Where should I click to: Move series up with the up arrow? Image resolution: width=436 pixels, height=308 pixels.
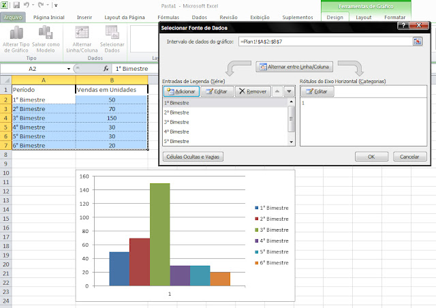point(277,91)
